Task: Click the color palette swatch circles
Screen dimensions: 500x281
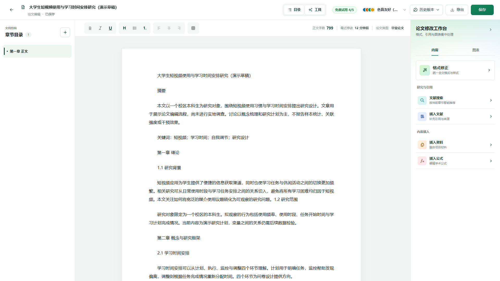Action: tap(368, 10)
